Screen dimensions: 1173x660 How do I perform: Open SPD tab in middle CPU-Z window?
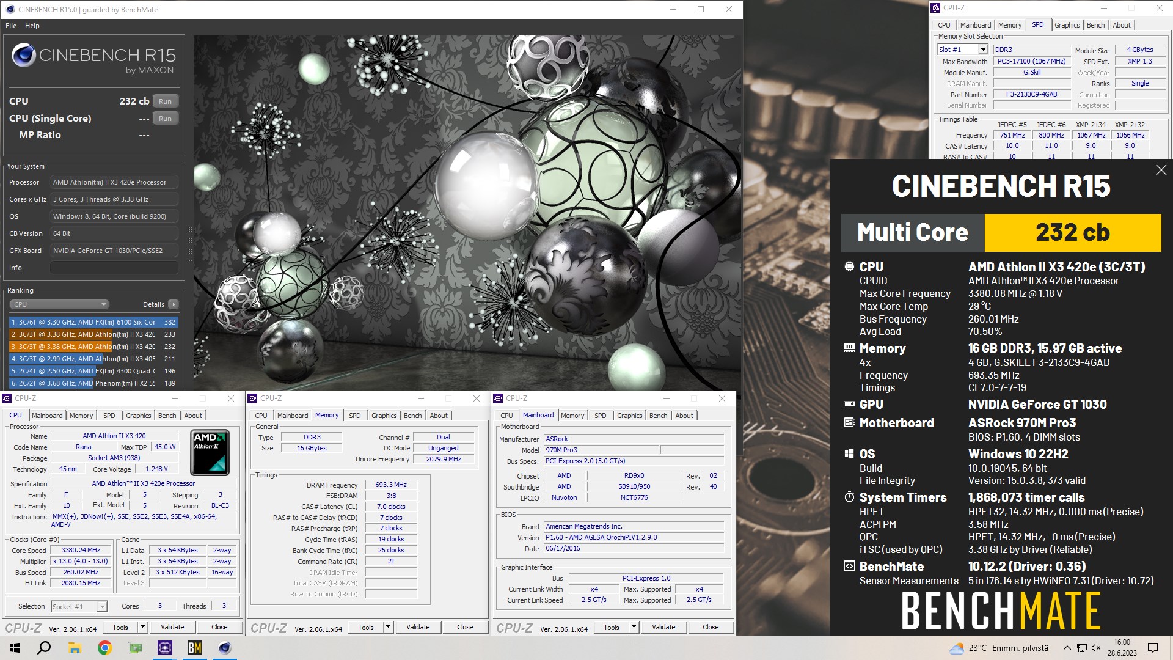354,416
